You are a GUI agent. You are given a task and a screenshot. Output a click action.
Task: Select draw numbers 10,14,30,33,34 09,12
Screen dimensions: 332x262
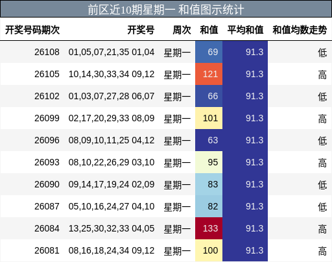[112, 74]
